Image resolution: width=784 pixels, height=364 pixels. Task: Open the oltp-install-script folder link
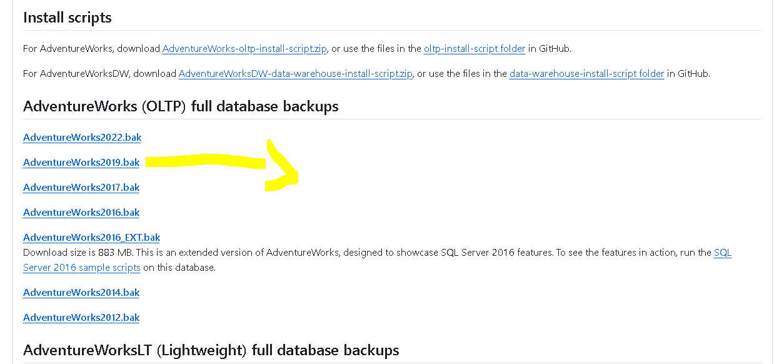tap(474, 48)
